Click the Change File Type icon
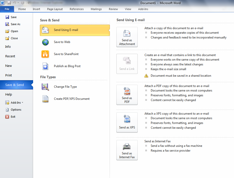Screen dimensions: 234x178 pyautogui.click(x=45, y=87)
